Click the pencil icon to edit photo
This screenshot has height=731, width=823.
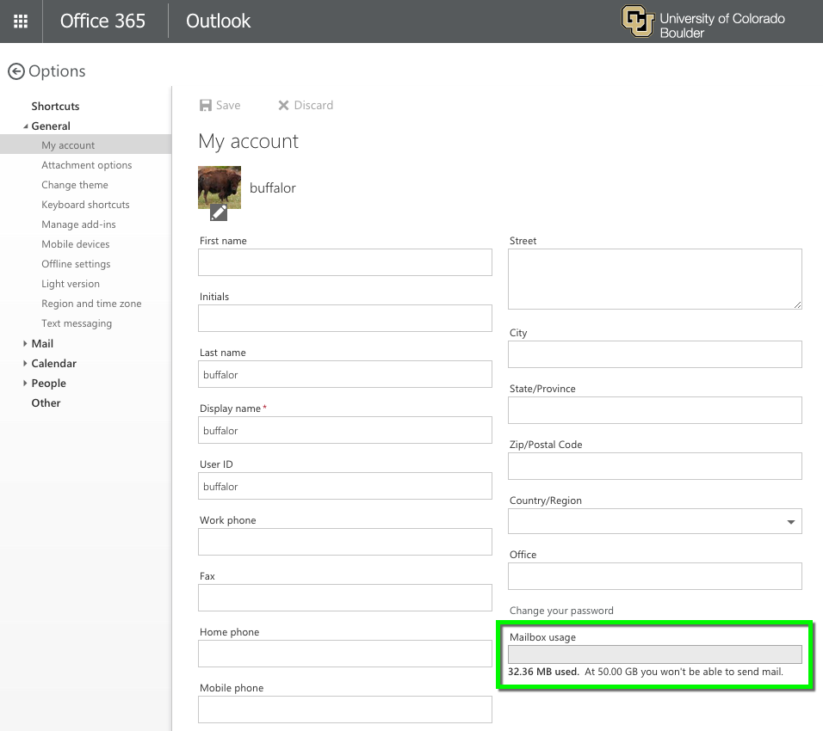coord(219,212)
